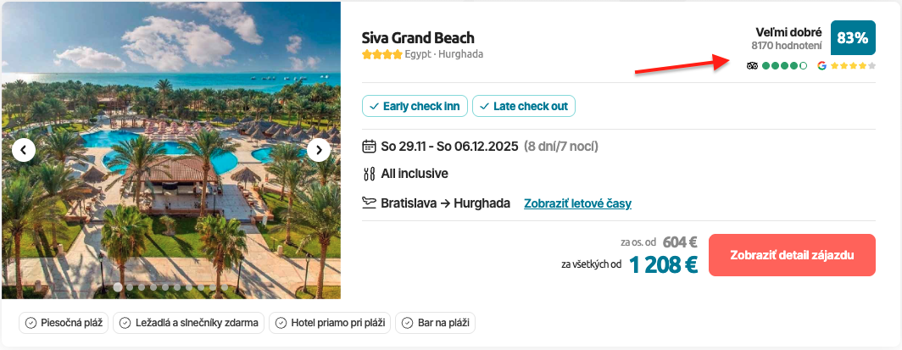The height and width of the screenshot is (350, 902).
Task: Click the airplane icon beside Bratislava
Action: coord(369,203)
